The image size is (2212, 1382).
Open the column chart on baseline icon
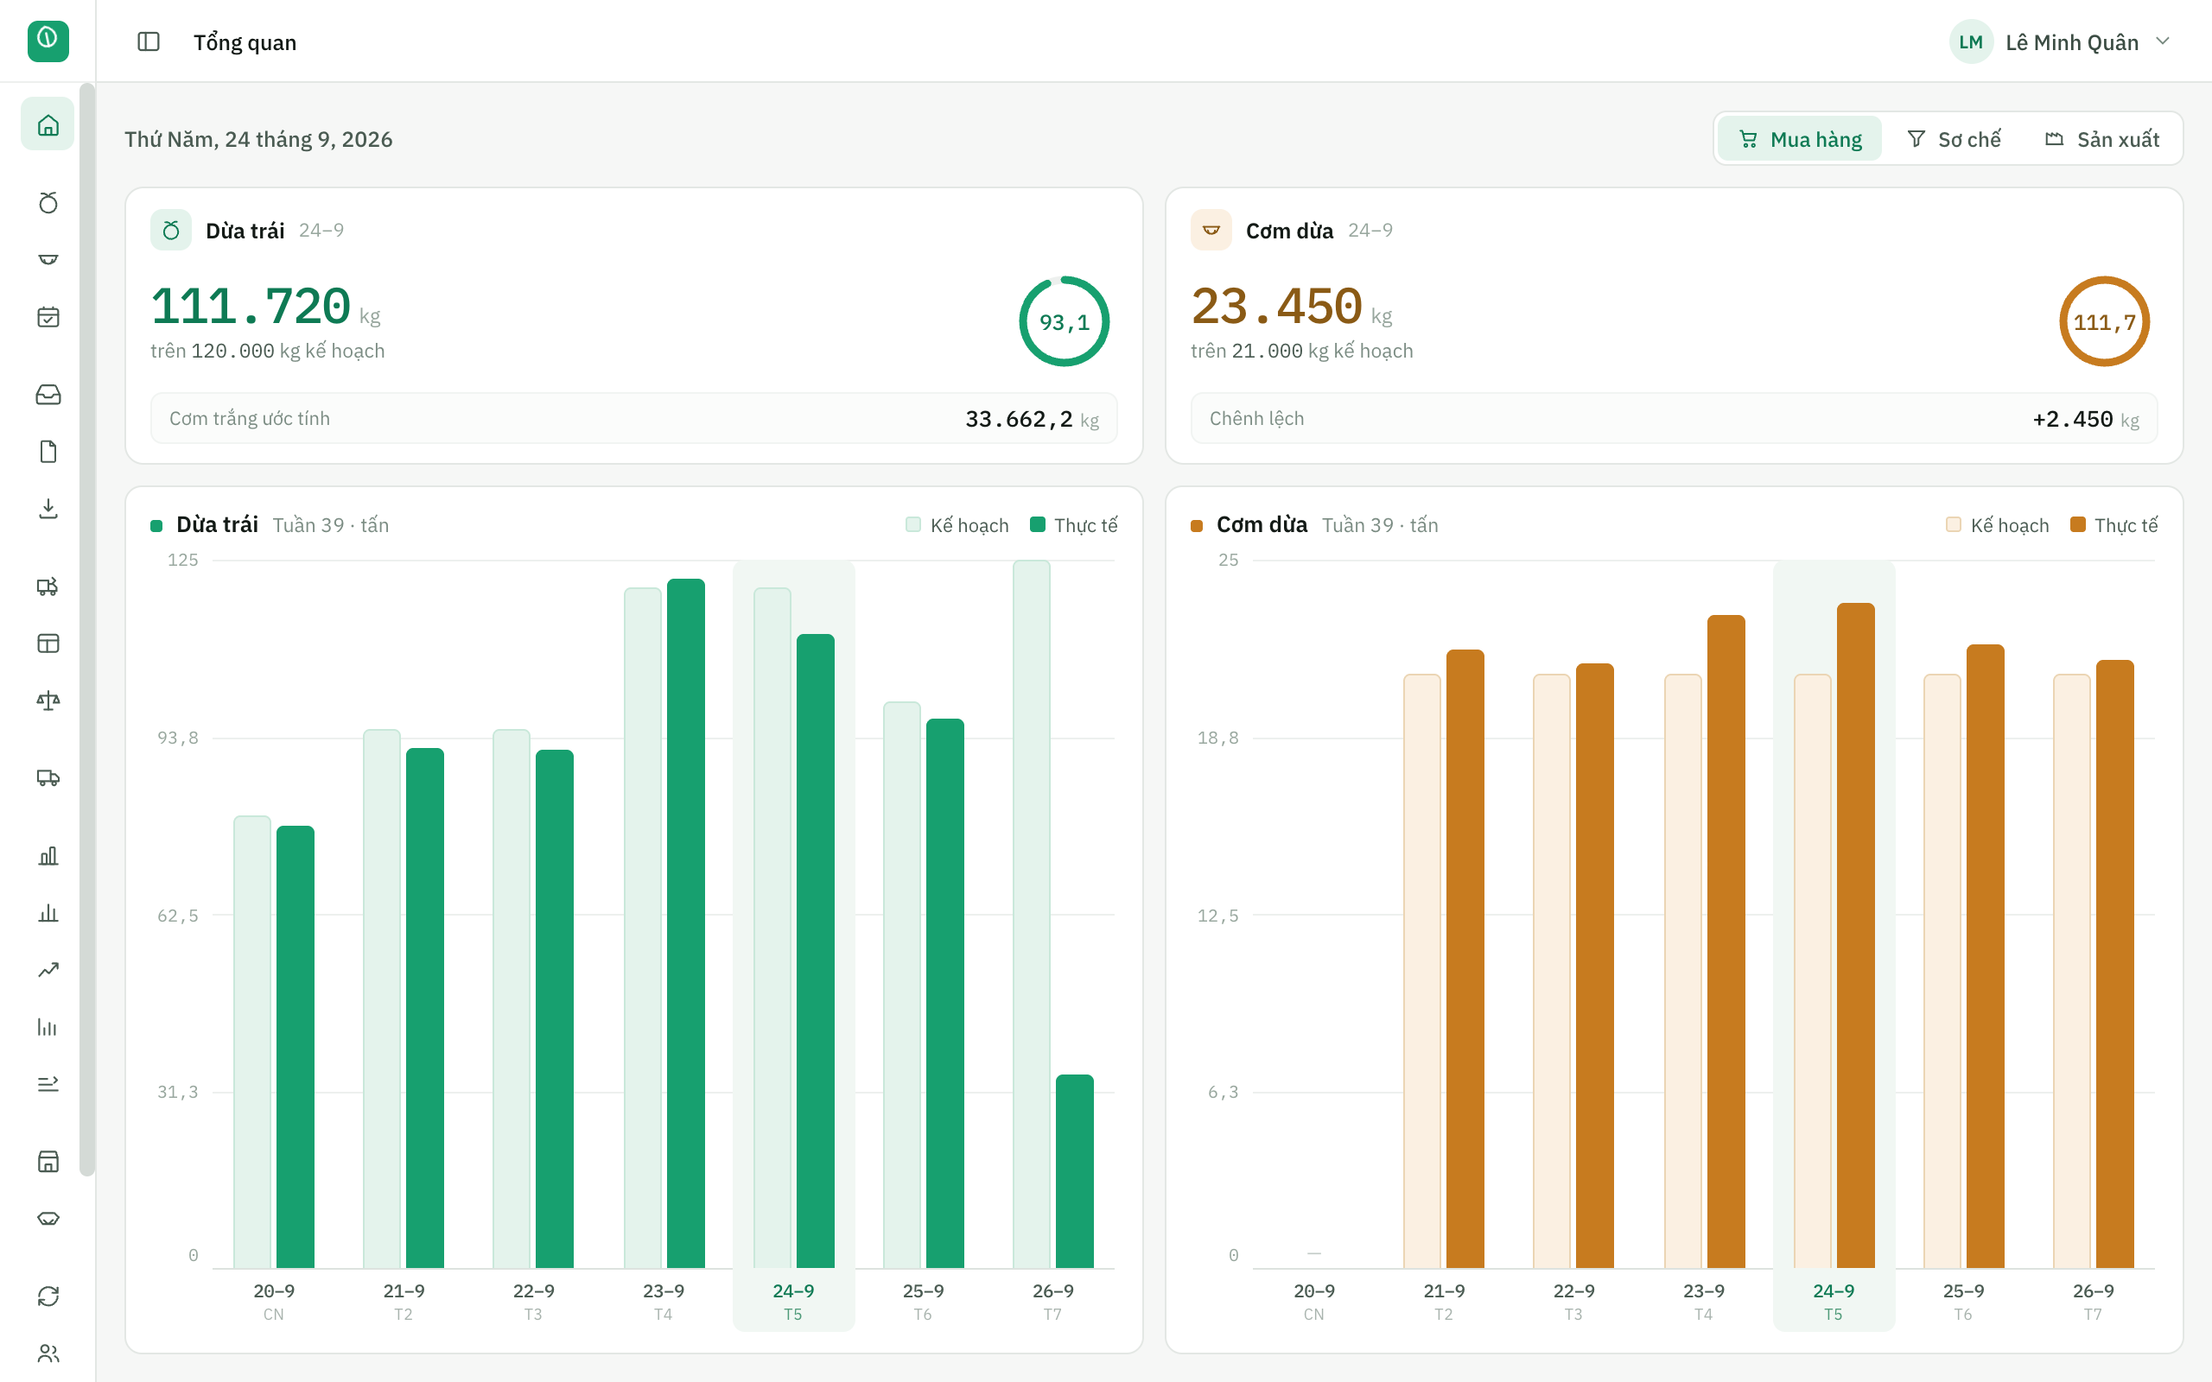pyautogui.click(x=48, y=913)
